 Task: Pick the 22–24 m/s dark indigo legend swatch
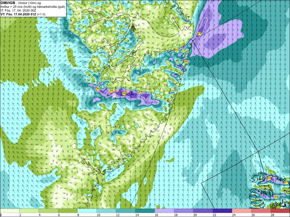coord(222,211)
